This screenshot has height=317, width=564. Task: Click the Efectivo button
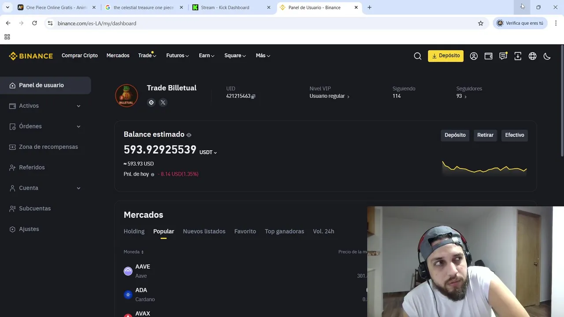click(514, 135)
